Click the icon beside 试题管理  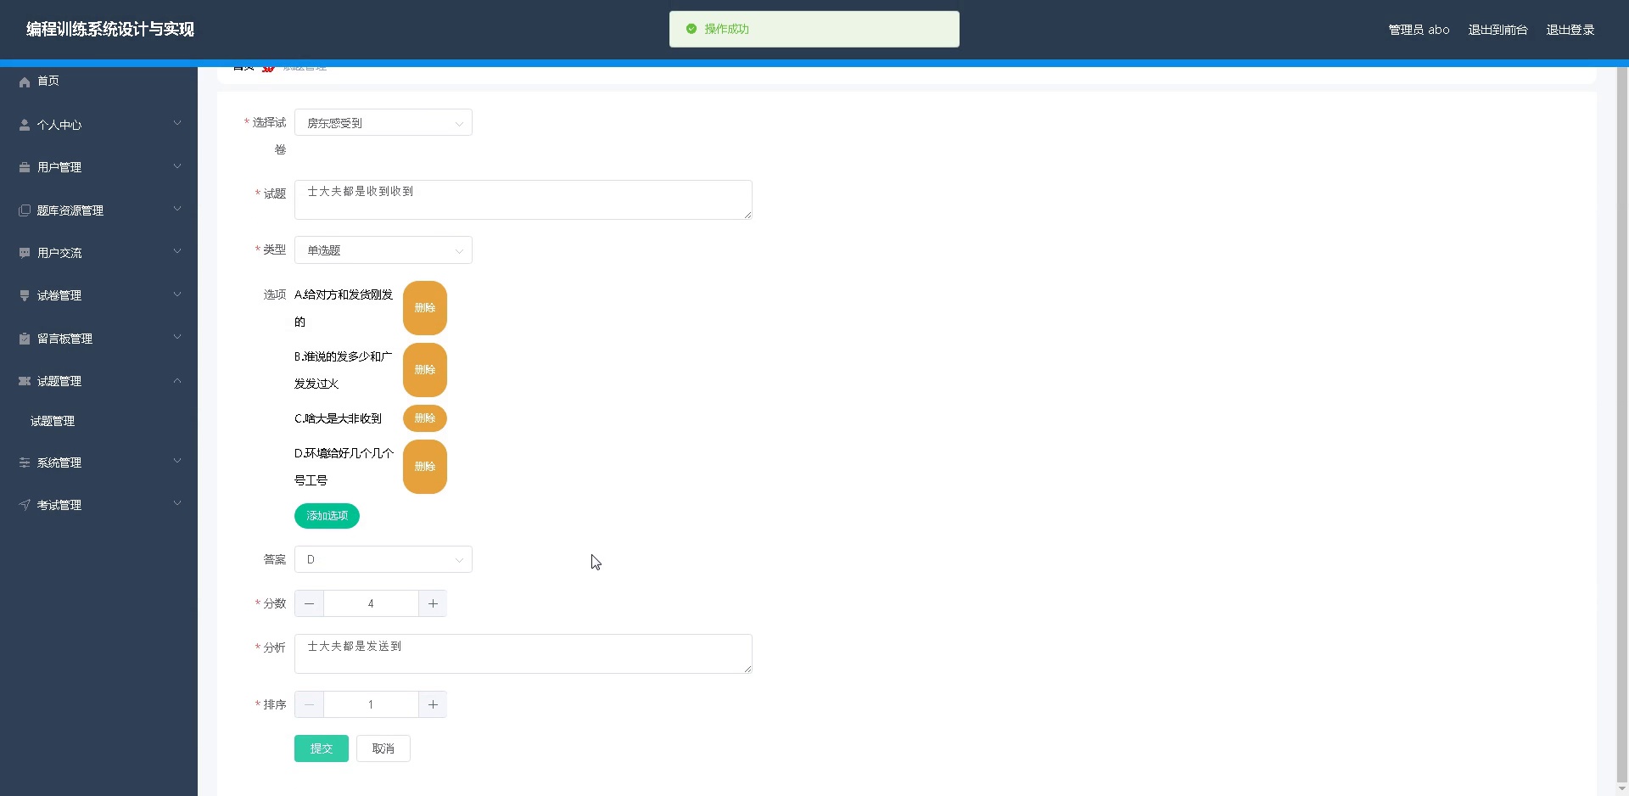25,381
